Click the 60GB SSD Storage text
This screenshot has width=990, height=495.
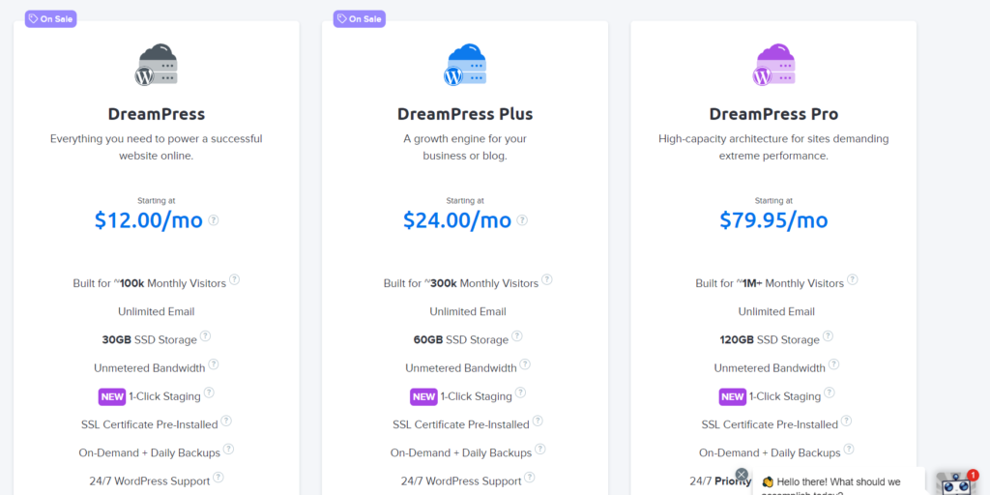[461, 339]
